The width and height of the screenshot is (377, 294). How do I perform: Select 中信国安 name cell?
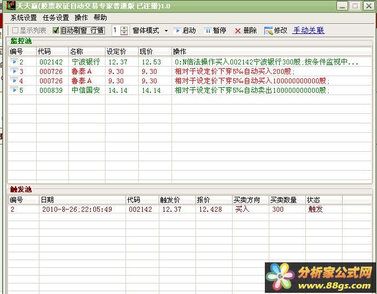coord(86,90)
